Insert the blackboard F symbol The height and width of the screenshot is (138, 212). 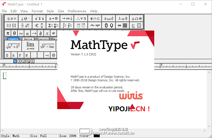tap(20, 55)
